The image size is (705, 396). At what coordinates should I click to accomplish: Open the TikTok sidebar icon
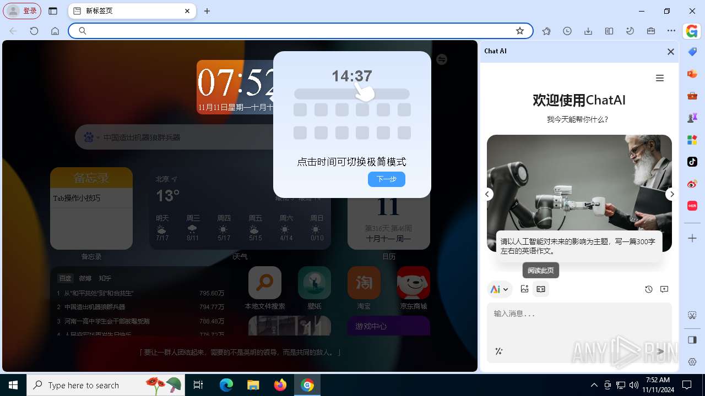pyautogui.click(x=692, y=162)
